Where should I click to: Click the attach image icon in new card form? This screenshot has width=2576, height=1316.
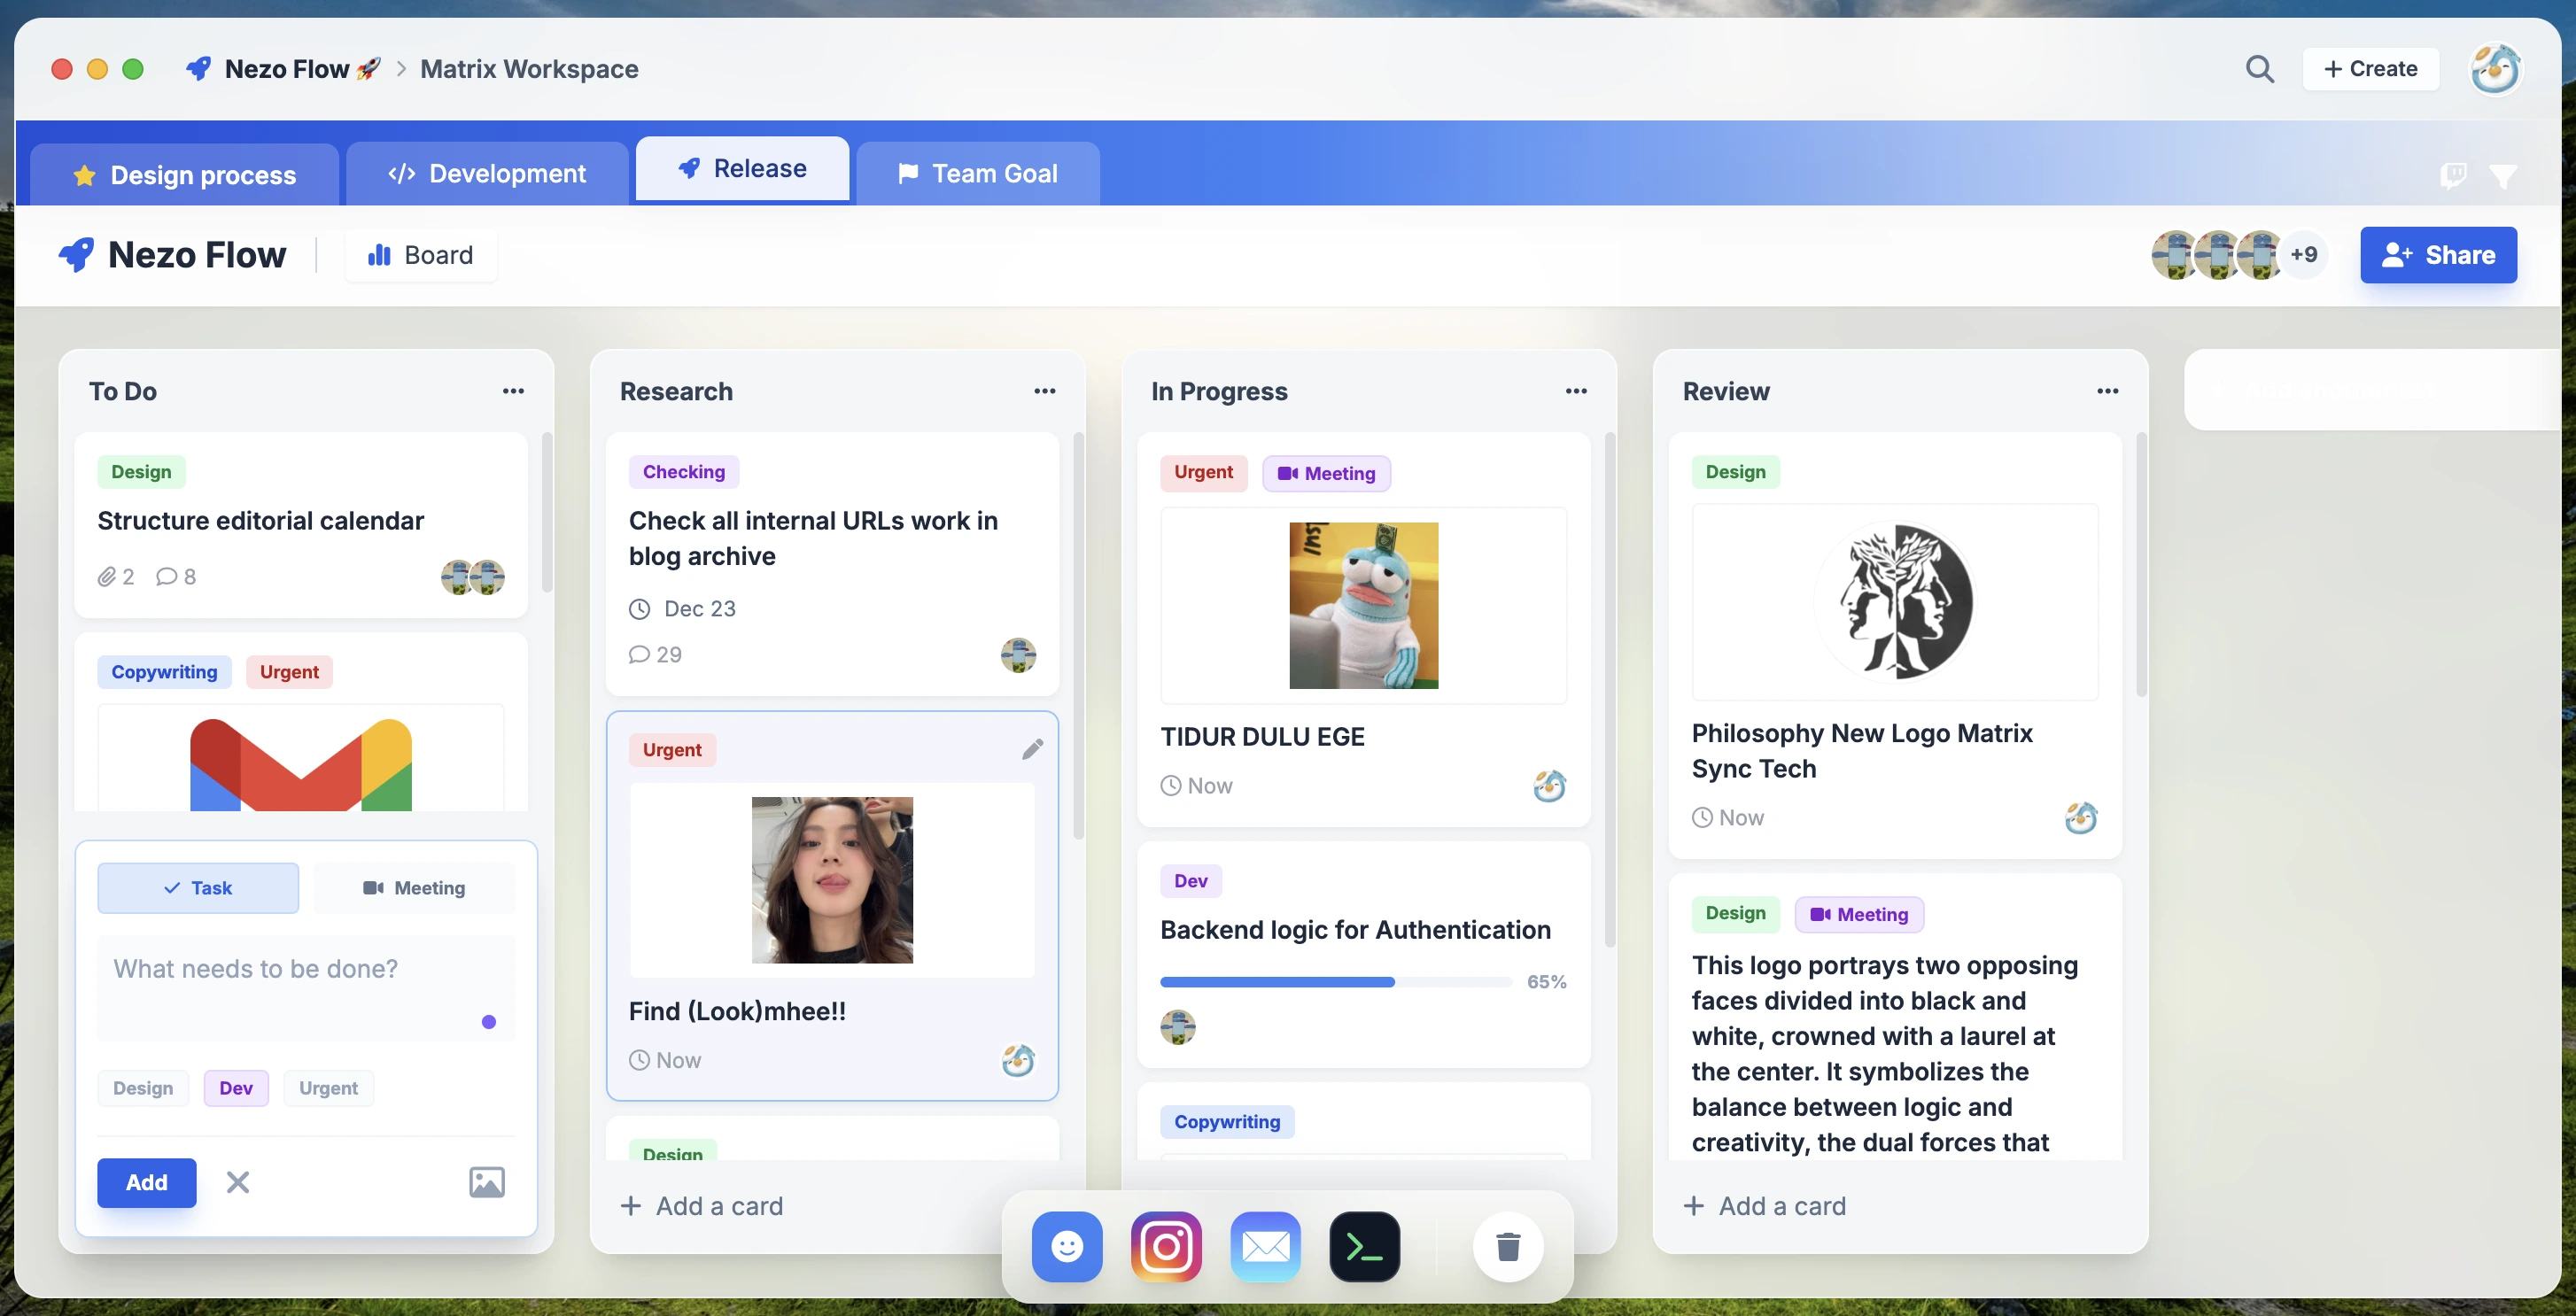(487, 1182)
